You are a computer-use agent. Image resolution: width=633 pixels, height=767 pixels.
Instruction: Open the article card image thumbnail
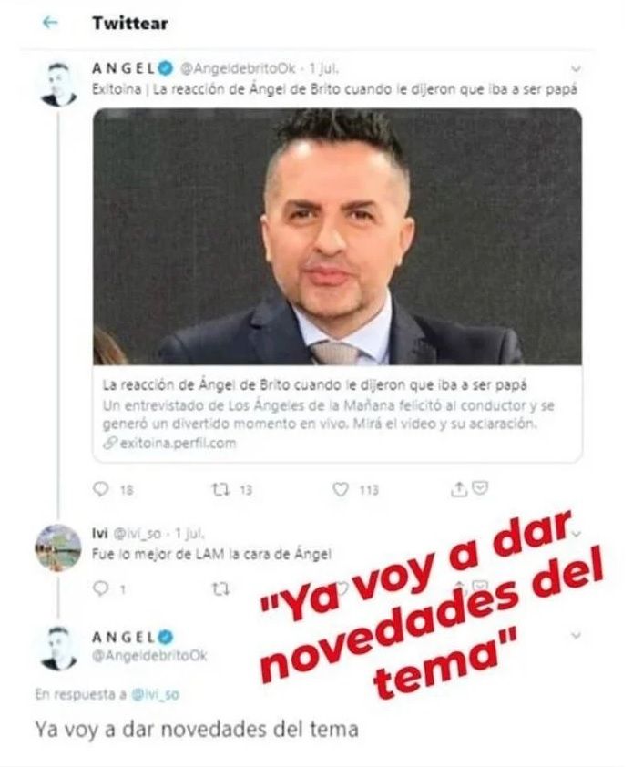pos(338,237)
